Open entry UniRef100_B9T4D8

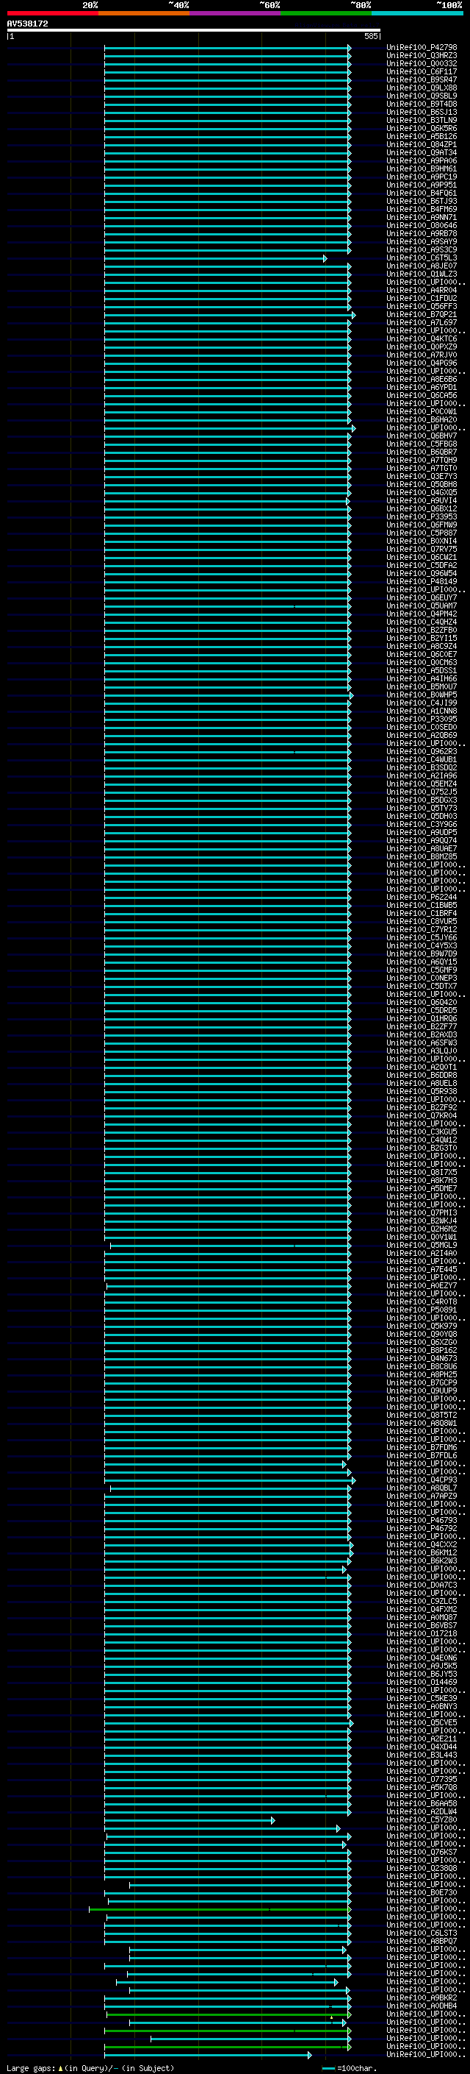422,104
